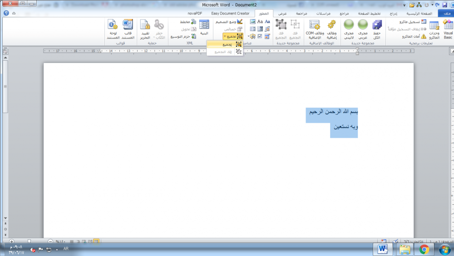Open Document Template (قالب المستند)
This screenshot has height=256, width=454.
[x=128, y=29]
